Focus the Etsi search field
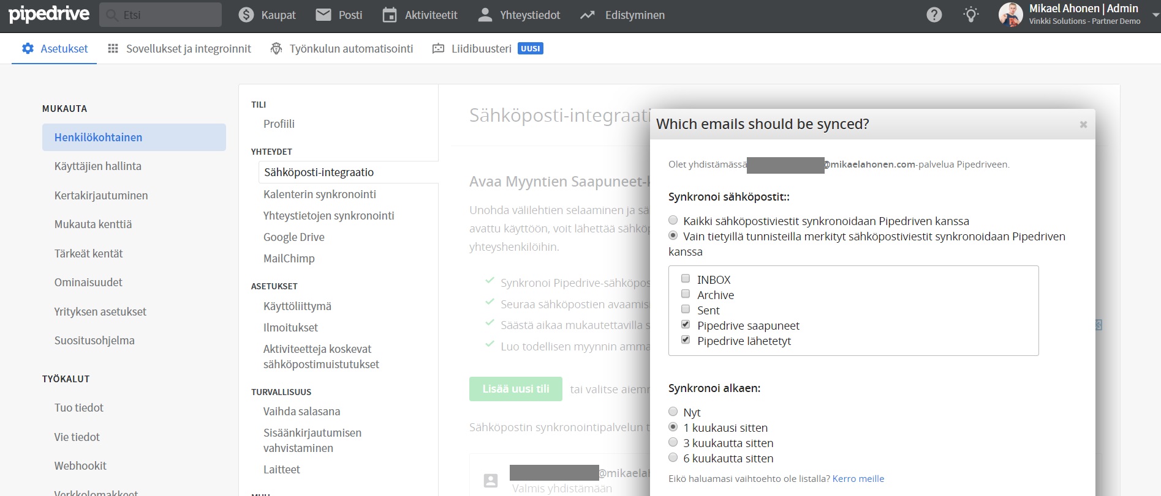The width and height of the screenshot is (1161, 496). pos(161,15)
